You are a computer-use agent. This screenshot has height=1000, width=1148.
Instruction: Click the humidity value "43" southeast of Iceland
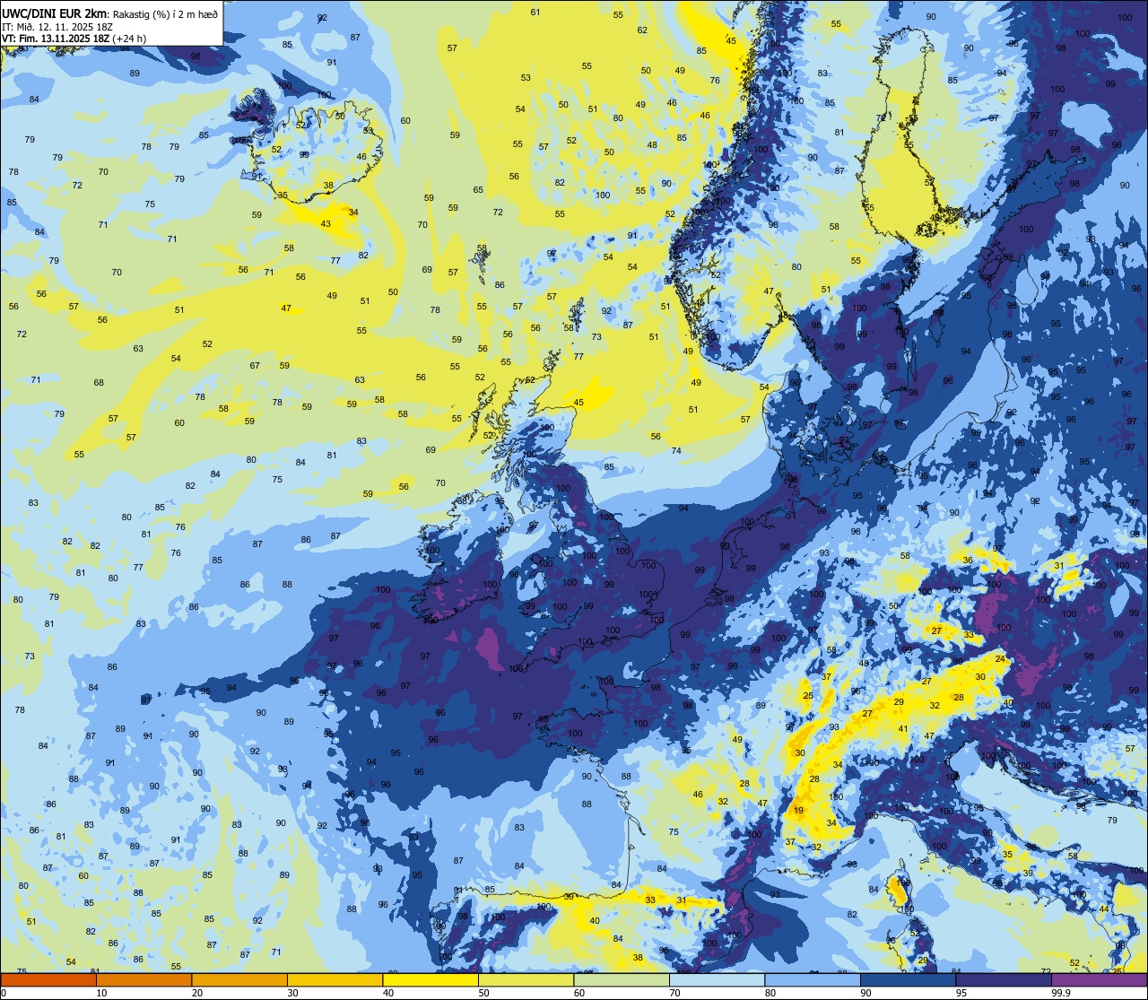pyautogui.click(x=326, y=224)
